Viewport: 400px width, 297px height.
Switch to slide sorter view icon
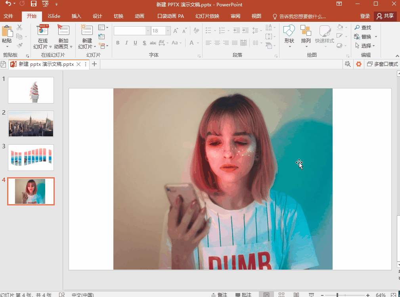[x=281, y=295]
